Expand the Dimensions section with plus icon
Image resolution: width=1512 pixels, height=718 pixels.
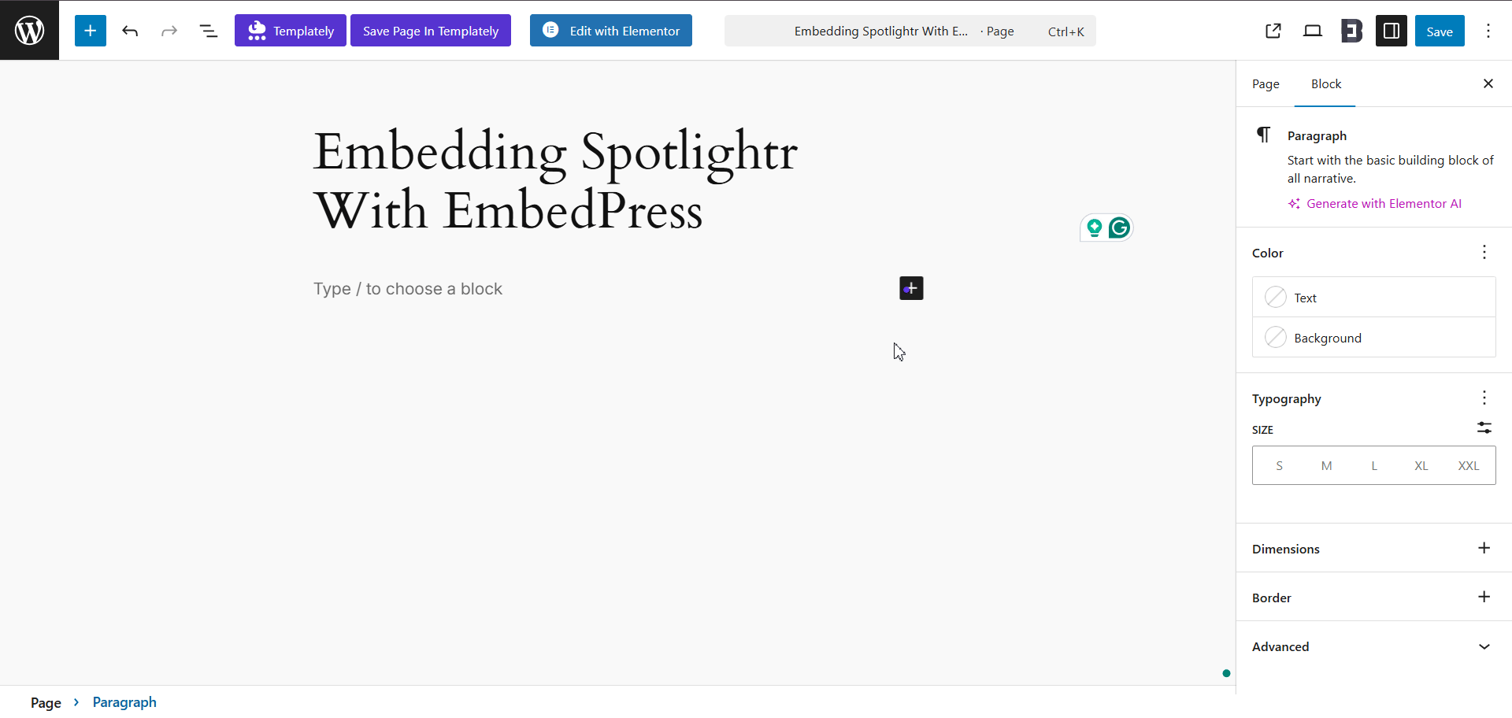[1484, 548]
